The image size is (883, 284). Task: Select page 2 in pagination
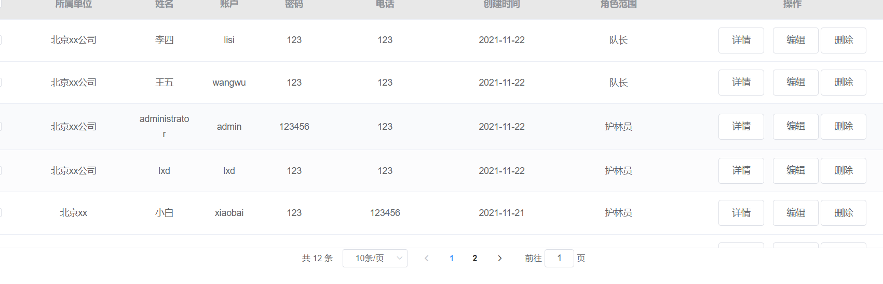tap(475, 258)
